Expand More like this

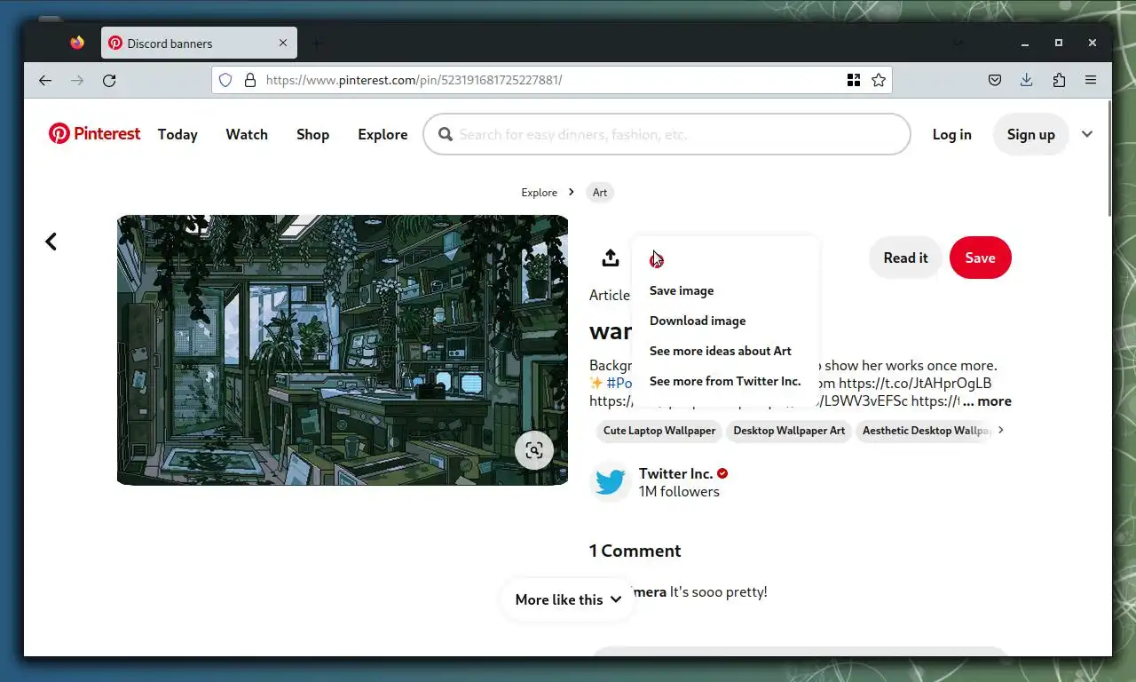568,599
